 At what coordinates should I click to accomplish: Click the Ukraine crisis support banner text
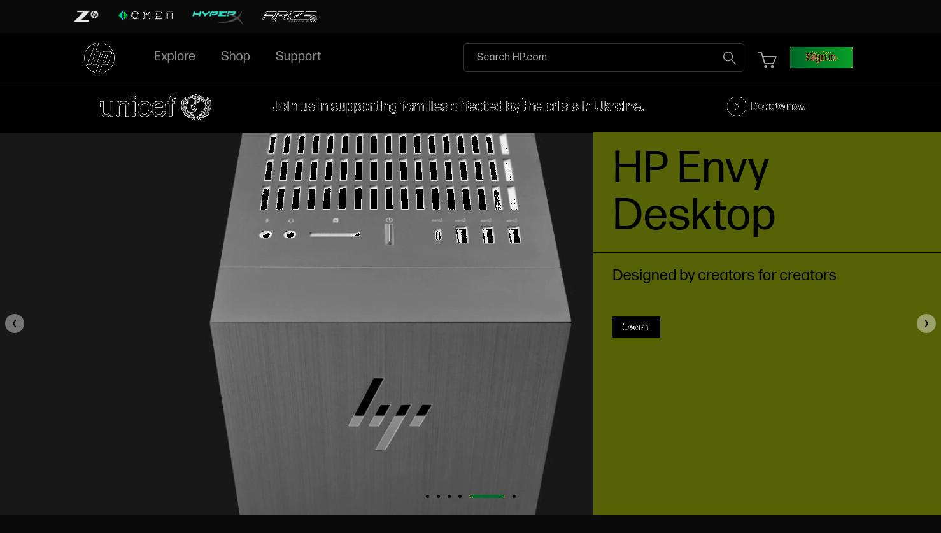coord(458,106)
